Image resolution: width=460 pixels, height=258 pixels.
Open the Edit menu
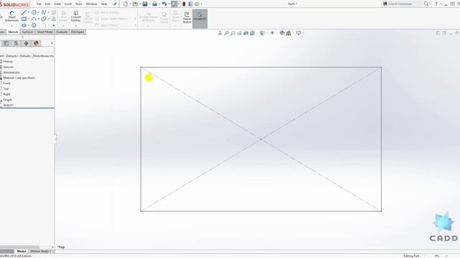coord(48,4)
